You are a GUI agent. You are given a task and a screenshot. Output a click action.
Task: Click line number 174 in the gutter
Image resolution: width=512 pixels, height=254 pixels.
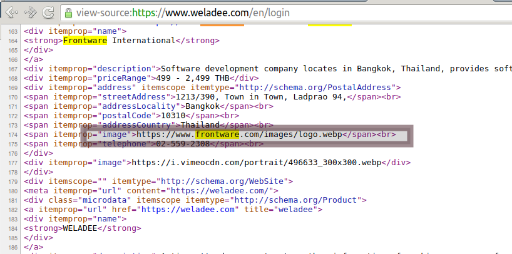coord(13,135)
